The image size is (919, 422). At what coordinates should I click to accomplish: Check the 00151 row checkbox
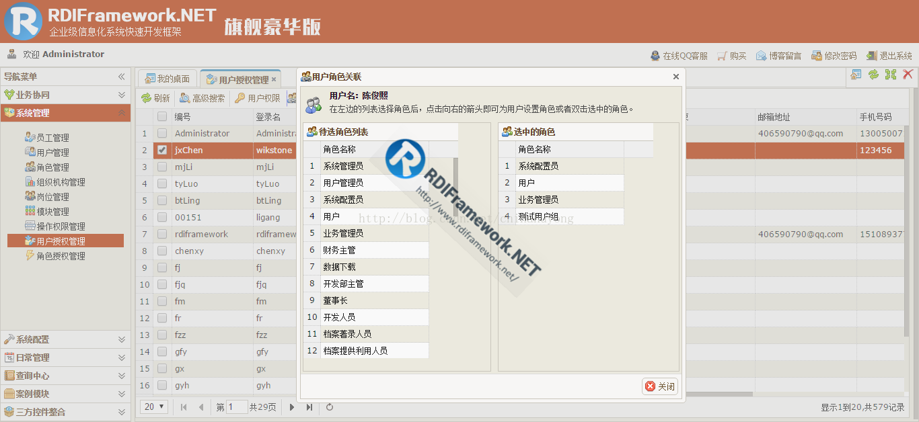click(162, 217)
